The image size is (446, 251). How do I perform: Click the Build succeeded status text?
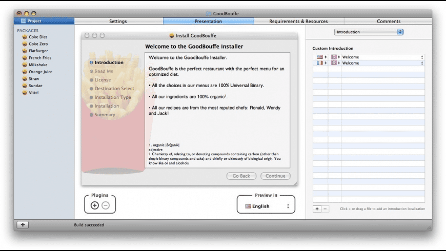click(89, 225)
